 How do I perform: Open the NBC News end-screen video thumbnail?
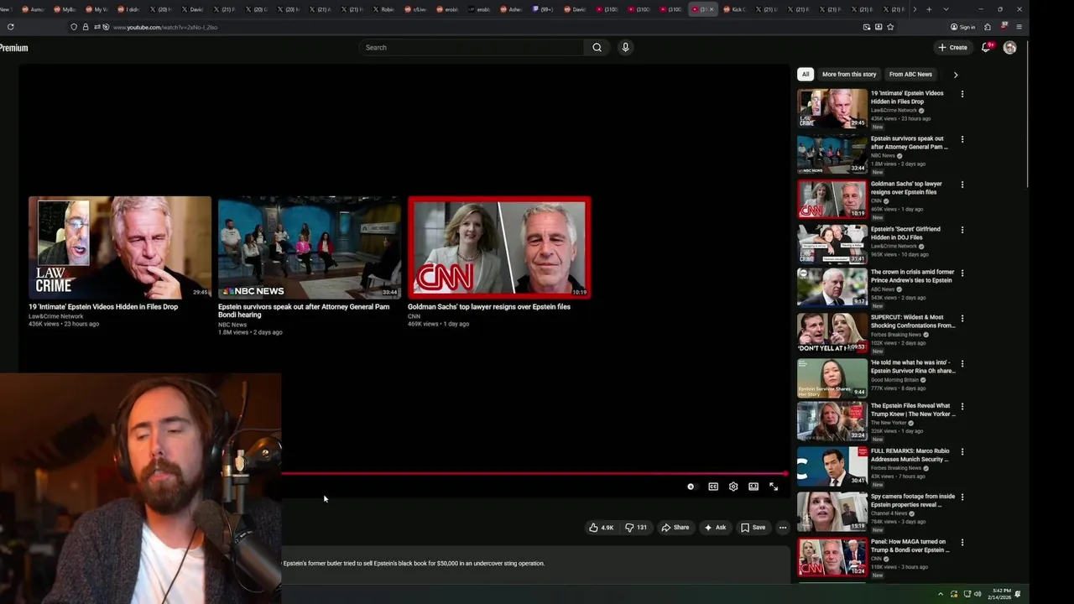click(x=310, y=247)
